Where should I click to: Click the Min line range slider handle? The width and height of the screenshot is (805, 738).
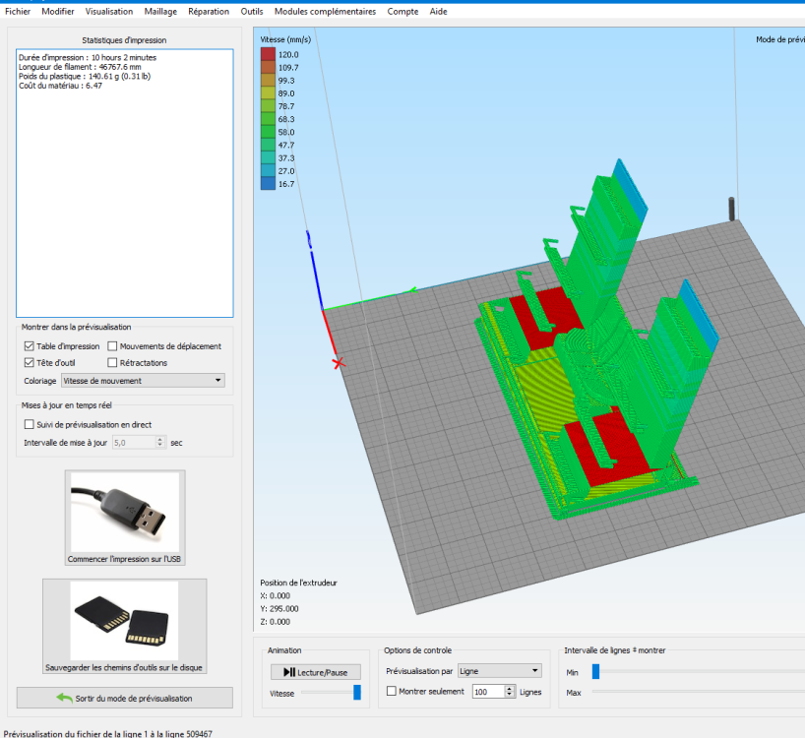[595, 671]
